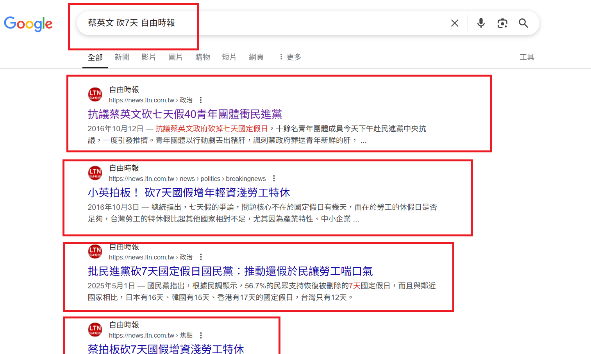Switch to the 網頁 tab
Screen dimensions: 591x354
point(256,57)
